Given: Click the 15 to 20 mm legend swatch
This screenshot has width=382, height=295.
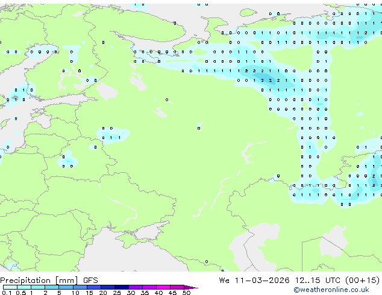Looking at the screenshot, I should pyautogui.click(x=93, y=287).
